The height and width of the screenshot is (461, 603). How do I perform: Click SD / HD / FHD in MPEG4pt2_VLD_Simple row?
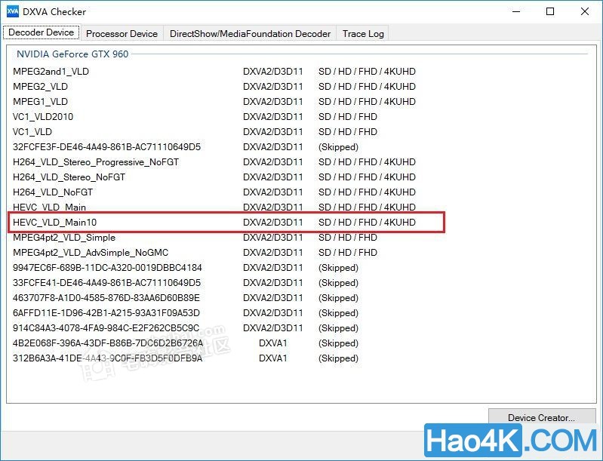(348, 237)
